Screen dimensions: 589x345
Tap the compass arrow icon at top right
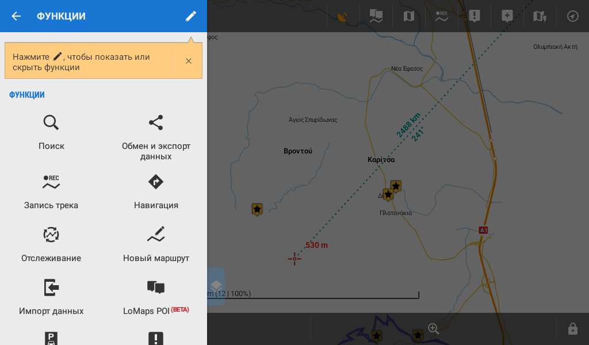coord(572,16)
